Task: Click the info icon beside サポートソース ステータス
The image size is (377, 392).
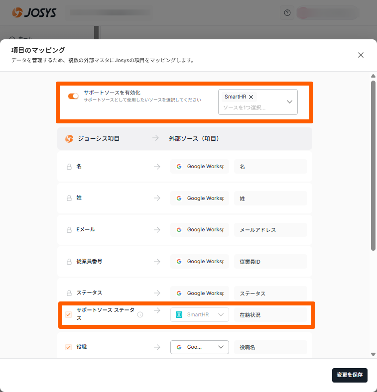Action: [140, 314]
